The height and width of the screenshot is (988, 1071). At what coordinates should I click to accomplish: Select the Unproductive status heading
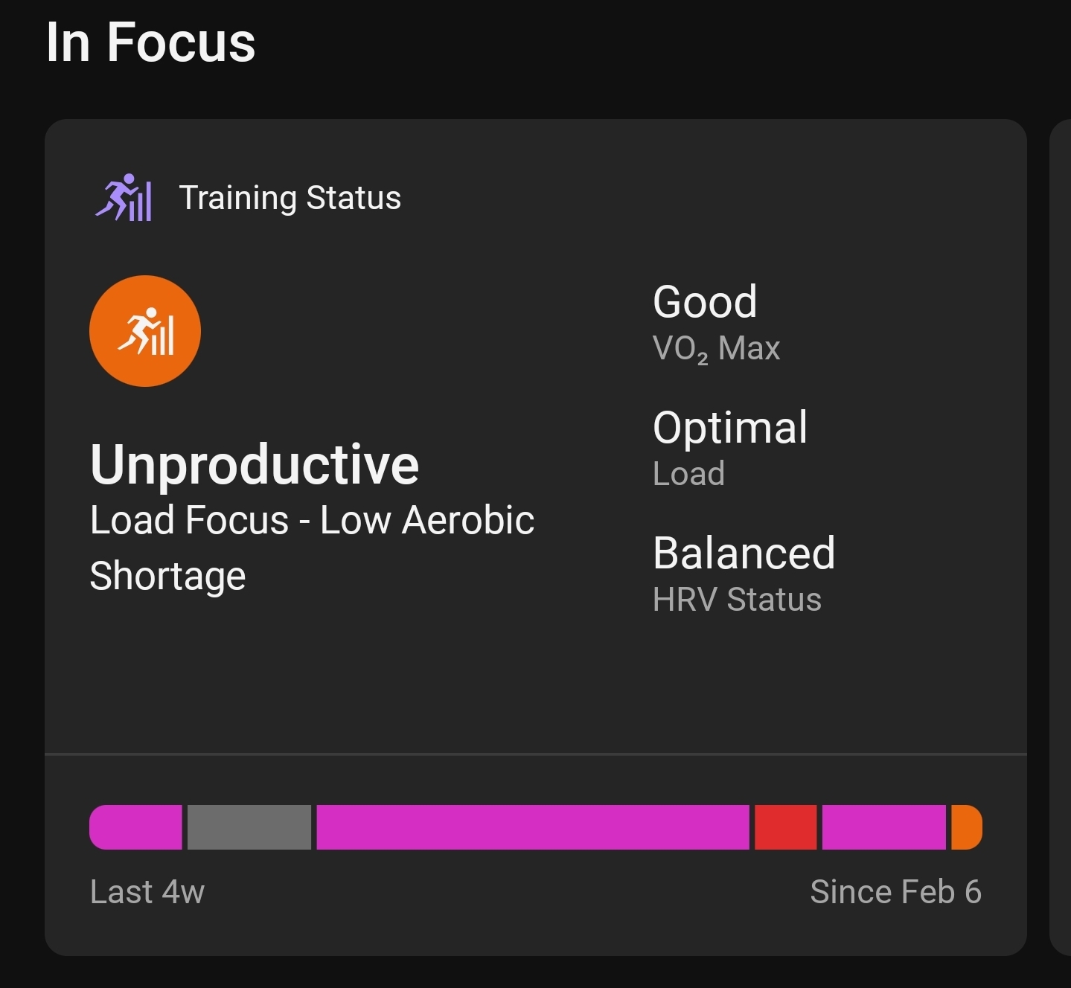(x=255, y=464)
